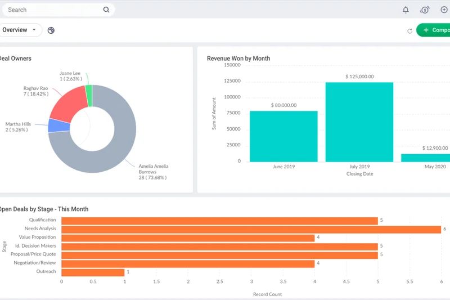
Task: Open the Revenue Won by Month title
Action: click(x=238, y=59)
